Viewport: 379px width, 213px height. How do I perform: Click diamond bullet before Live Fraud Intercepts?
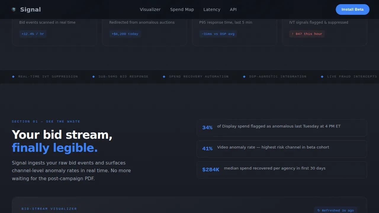pos(322,77)
